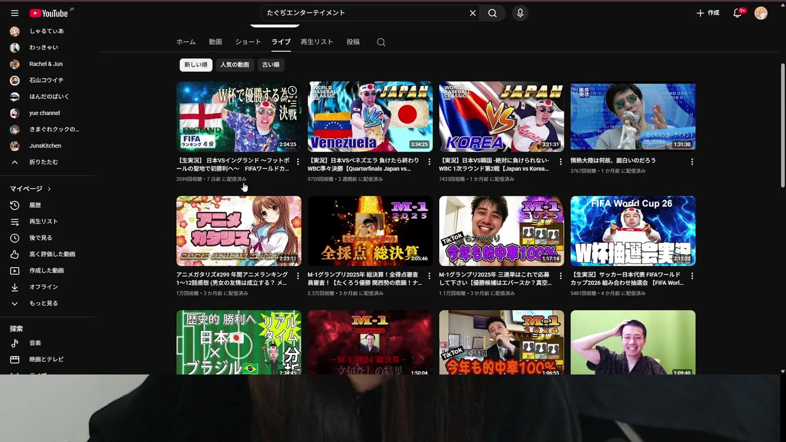
Task: Open Japan vs England video thumbnail
Action: click(239, 117)
